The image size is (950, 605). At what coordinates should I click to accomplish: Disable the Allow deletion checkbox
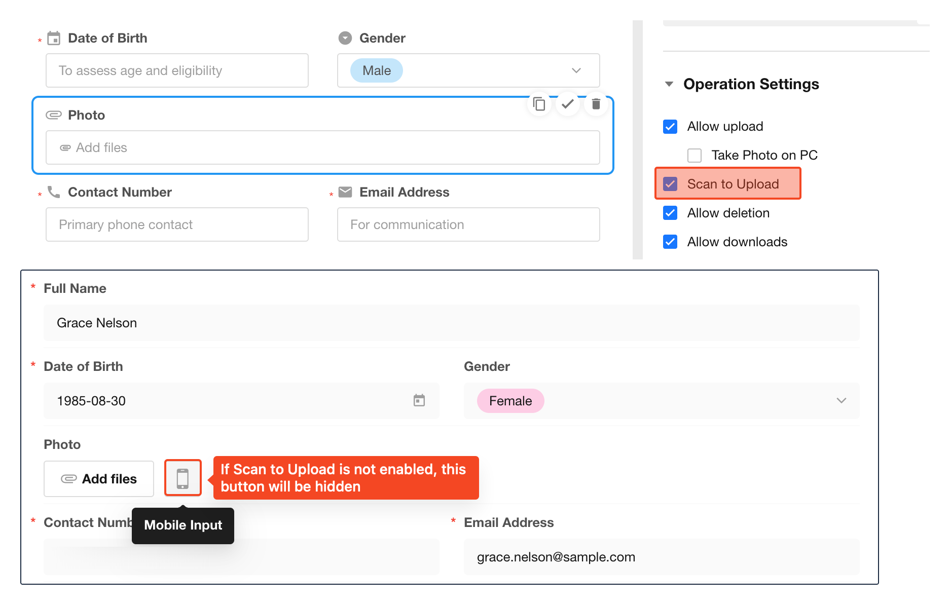click(670, 213)
